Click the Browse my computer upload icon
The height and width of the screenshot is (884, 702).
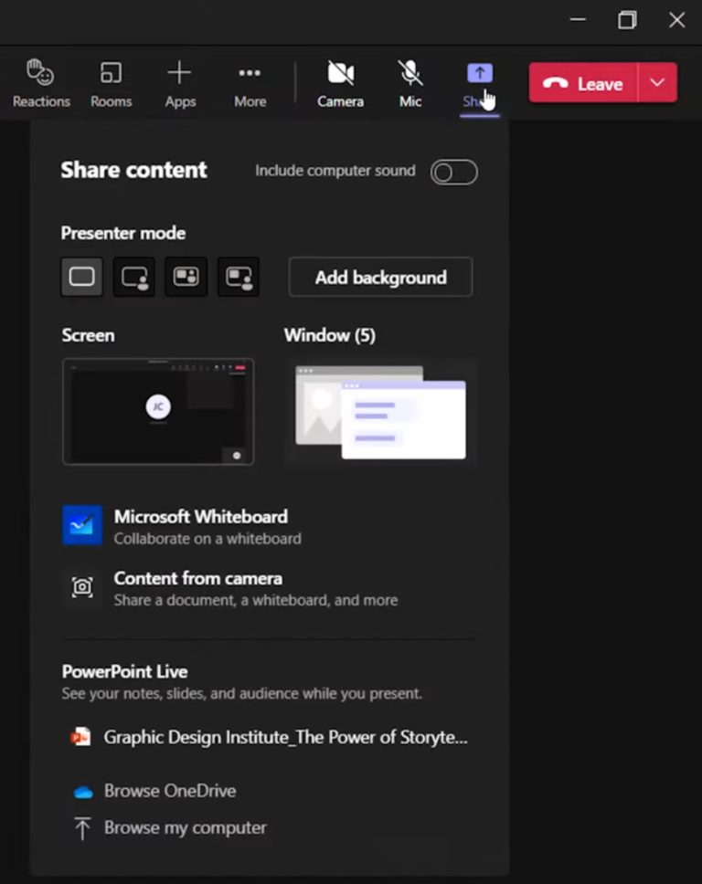click(x=82, y=827)
